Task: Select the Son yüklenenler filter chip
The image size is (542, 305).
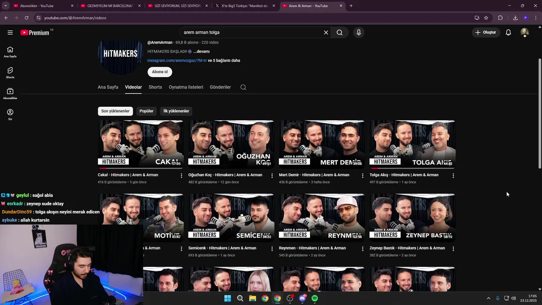Action: tap(115, 111)
